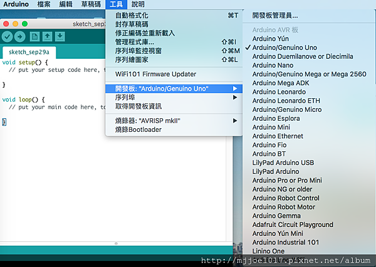This screenshot has width=376, height=267.
Task: Select the Arduino BT board
Action: point(309,154)
